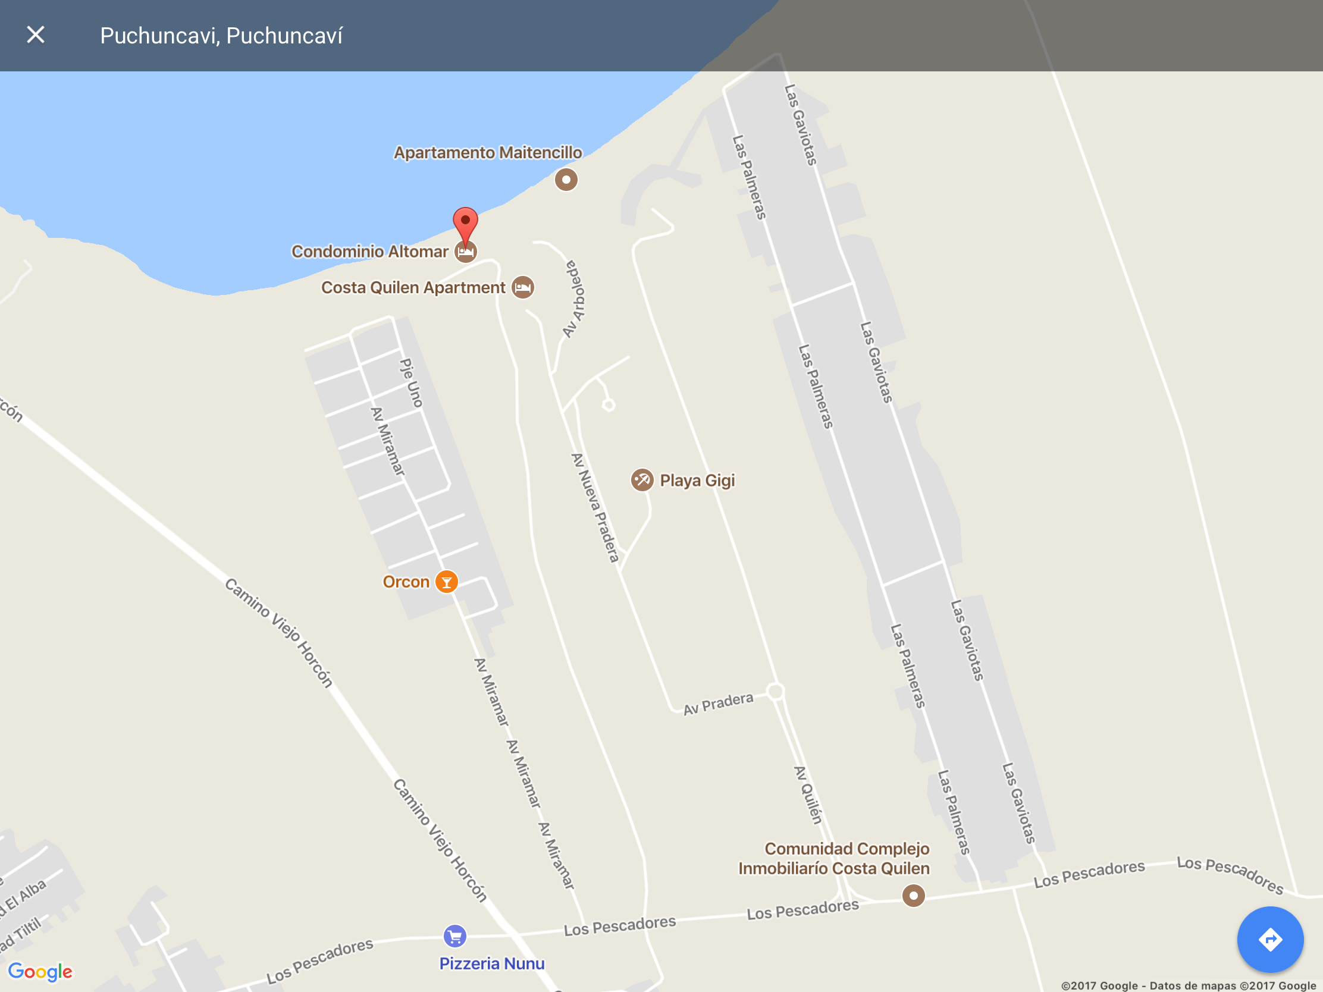
Task: Tap the Pizzeria Nunu shopping cart icon
Action: coord(454,936)
